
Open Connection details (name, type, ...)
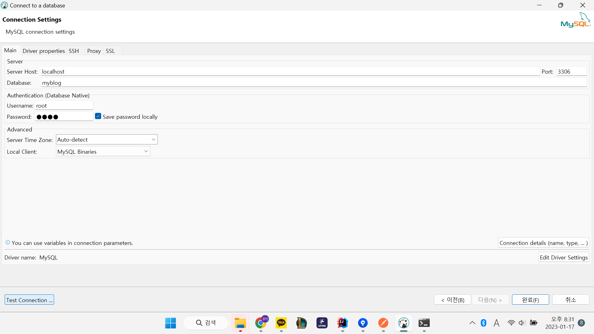543,243
